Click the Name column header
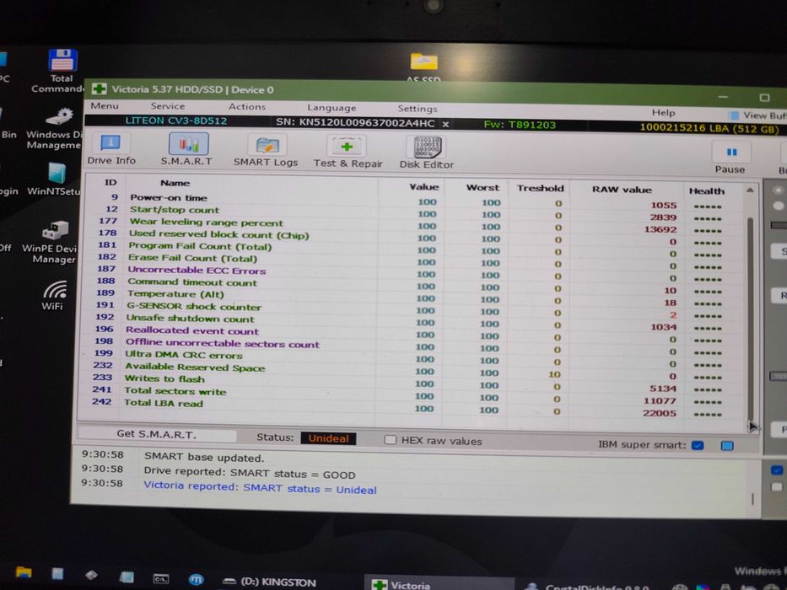The width and height of the screenshot is (787, 590). (x=175, y=183)
